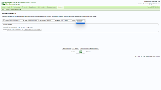Click the underlined link left of footer logo

pos(73,52)
